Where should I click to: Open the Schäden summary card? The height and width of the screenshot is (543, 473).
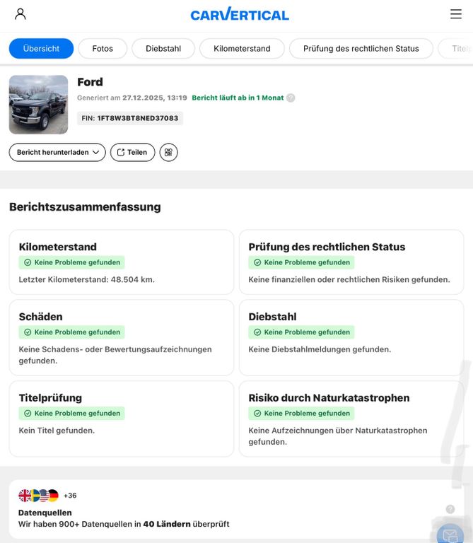121,337
